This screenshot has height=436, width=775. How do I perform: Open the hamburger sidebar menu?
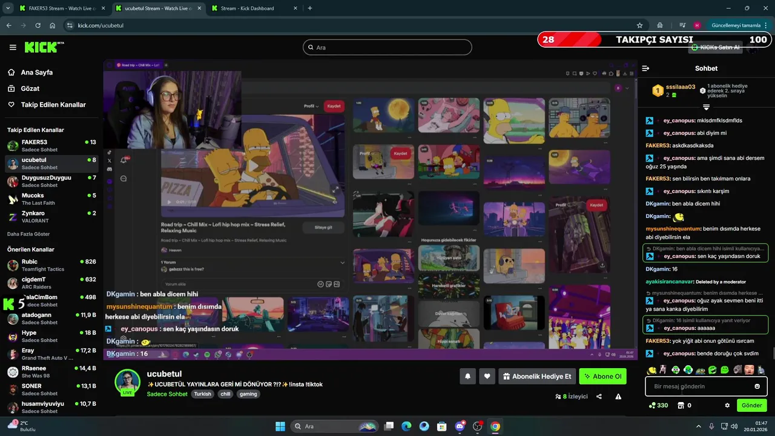pos(13,47)
